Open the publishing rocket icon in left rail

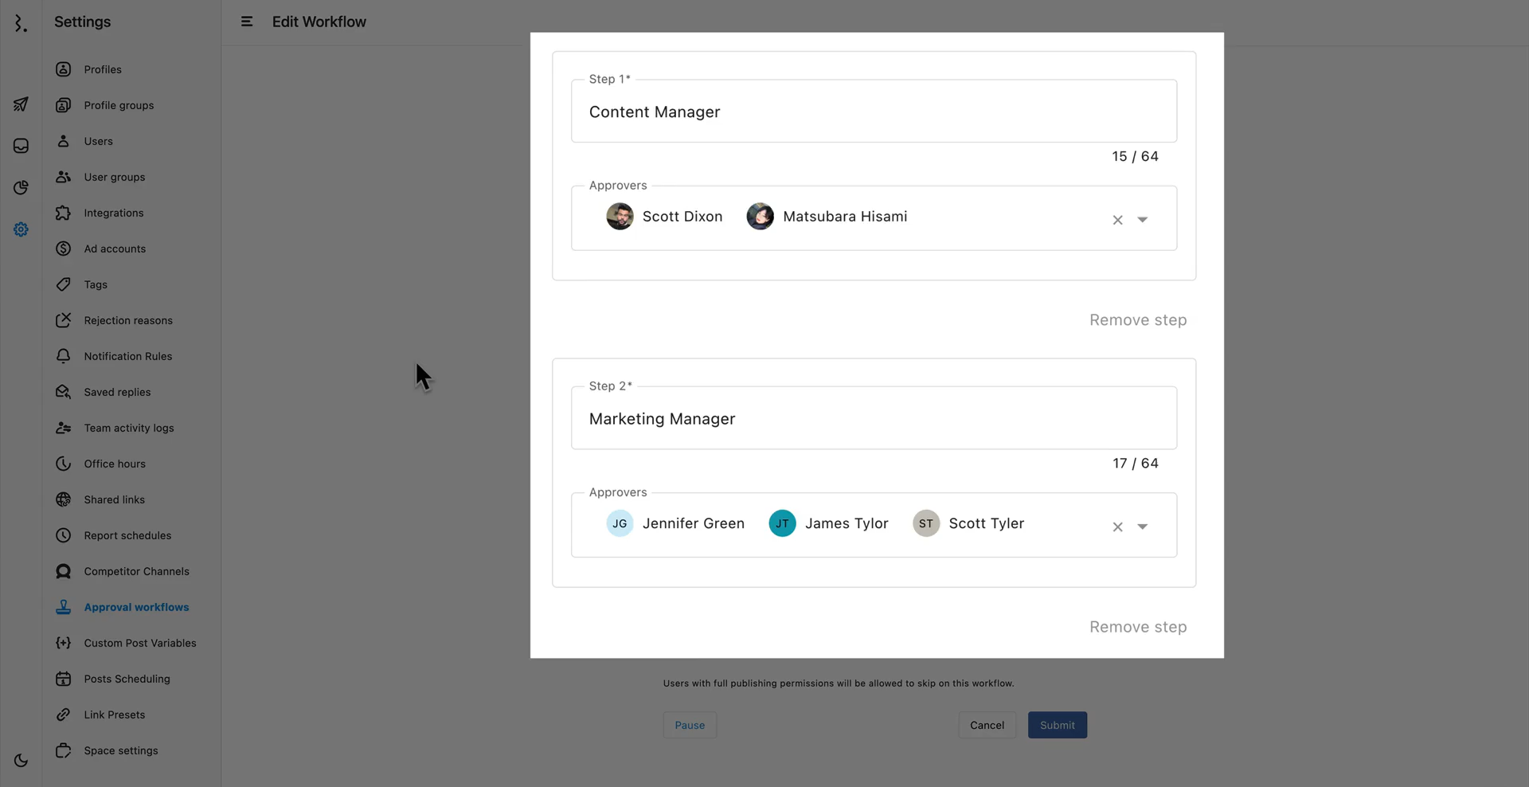(x=21, y=104)
